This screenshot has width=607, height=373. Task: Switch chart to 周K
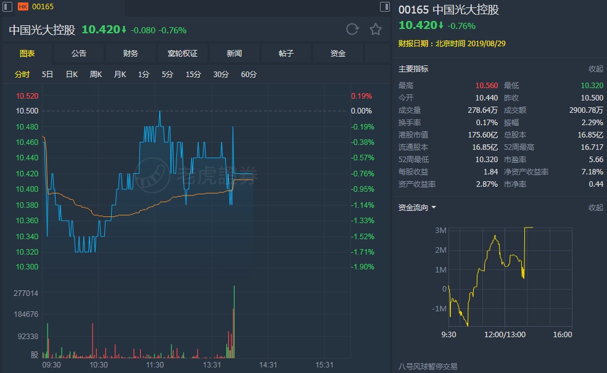pyautogui.click(x=96, y=74)
